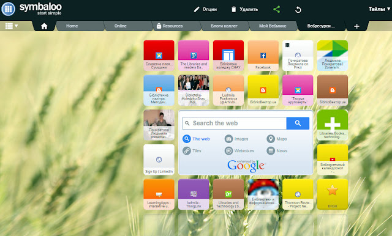Switch to the Home webmix tab
The height and width of the screenshot is (236, 392).
coord(80,26)
